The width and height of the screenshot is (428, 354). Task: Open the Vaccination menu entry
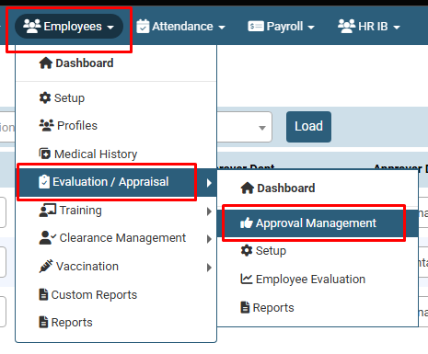click(x=116, y=267)
